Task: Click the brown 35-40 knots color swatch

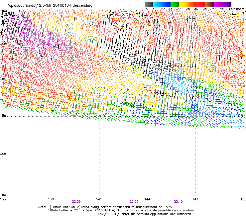Action: pyautogui.click(x=209, y=4)
